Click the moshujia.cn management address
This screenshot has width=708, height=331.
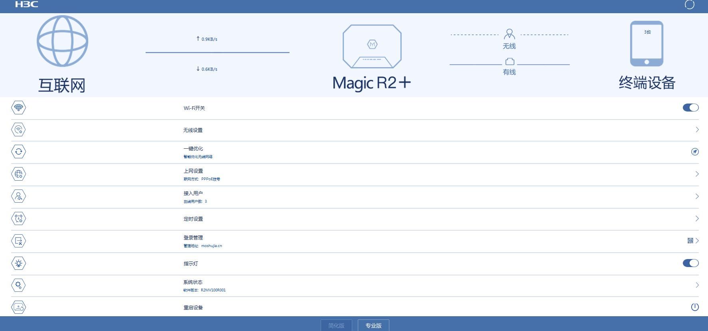(212, 246)
